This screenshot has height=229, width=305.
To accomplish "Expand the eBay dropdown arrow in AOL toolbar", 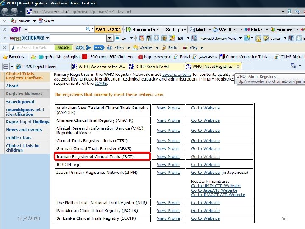I will click(202, 48).
